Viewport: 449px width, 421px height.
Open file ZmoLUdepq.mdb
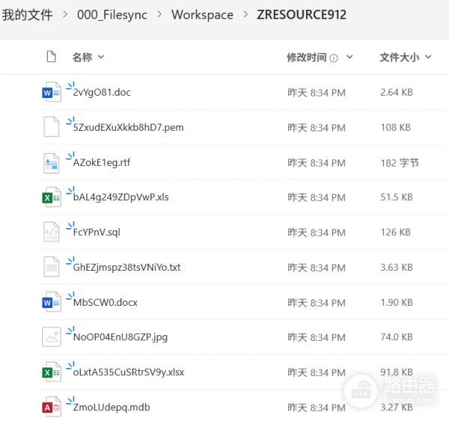tap(112, 408)
